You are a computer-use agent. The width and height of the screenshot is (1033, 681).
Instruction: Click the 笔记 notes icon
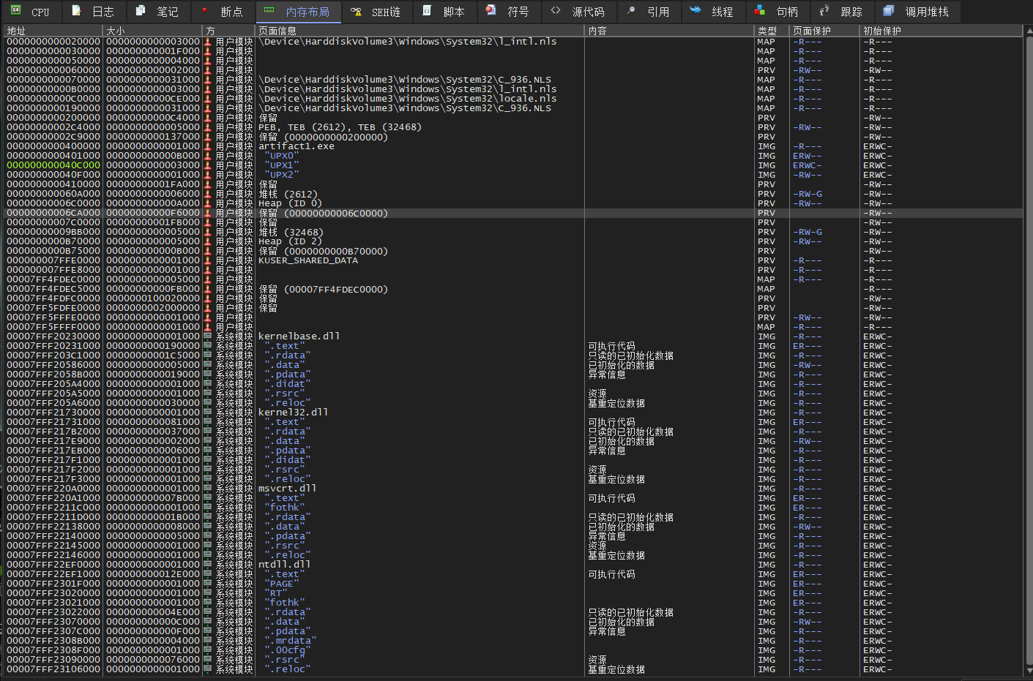coord(141,11)
